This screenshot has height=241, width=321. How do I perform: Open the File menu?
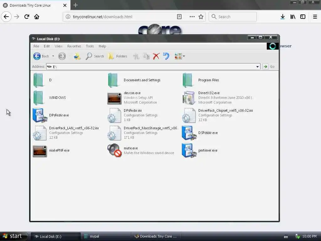pos(36,46)
